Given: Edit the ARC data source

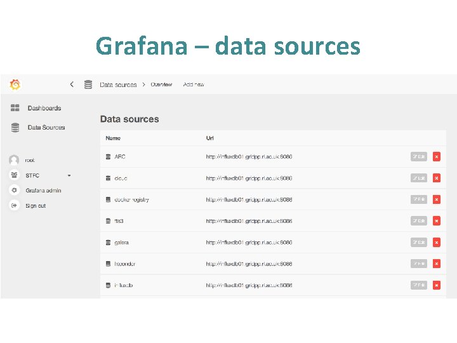Looking at the screenshot, I should pyautogui.click(x=419, y=157).
